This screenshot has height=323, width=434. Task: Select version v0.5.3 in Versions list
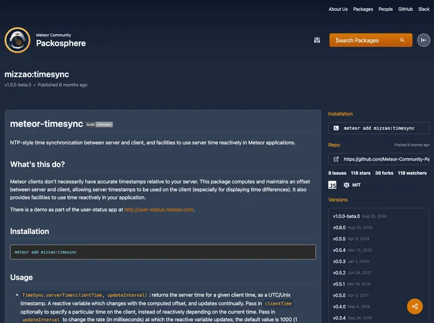339,262
